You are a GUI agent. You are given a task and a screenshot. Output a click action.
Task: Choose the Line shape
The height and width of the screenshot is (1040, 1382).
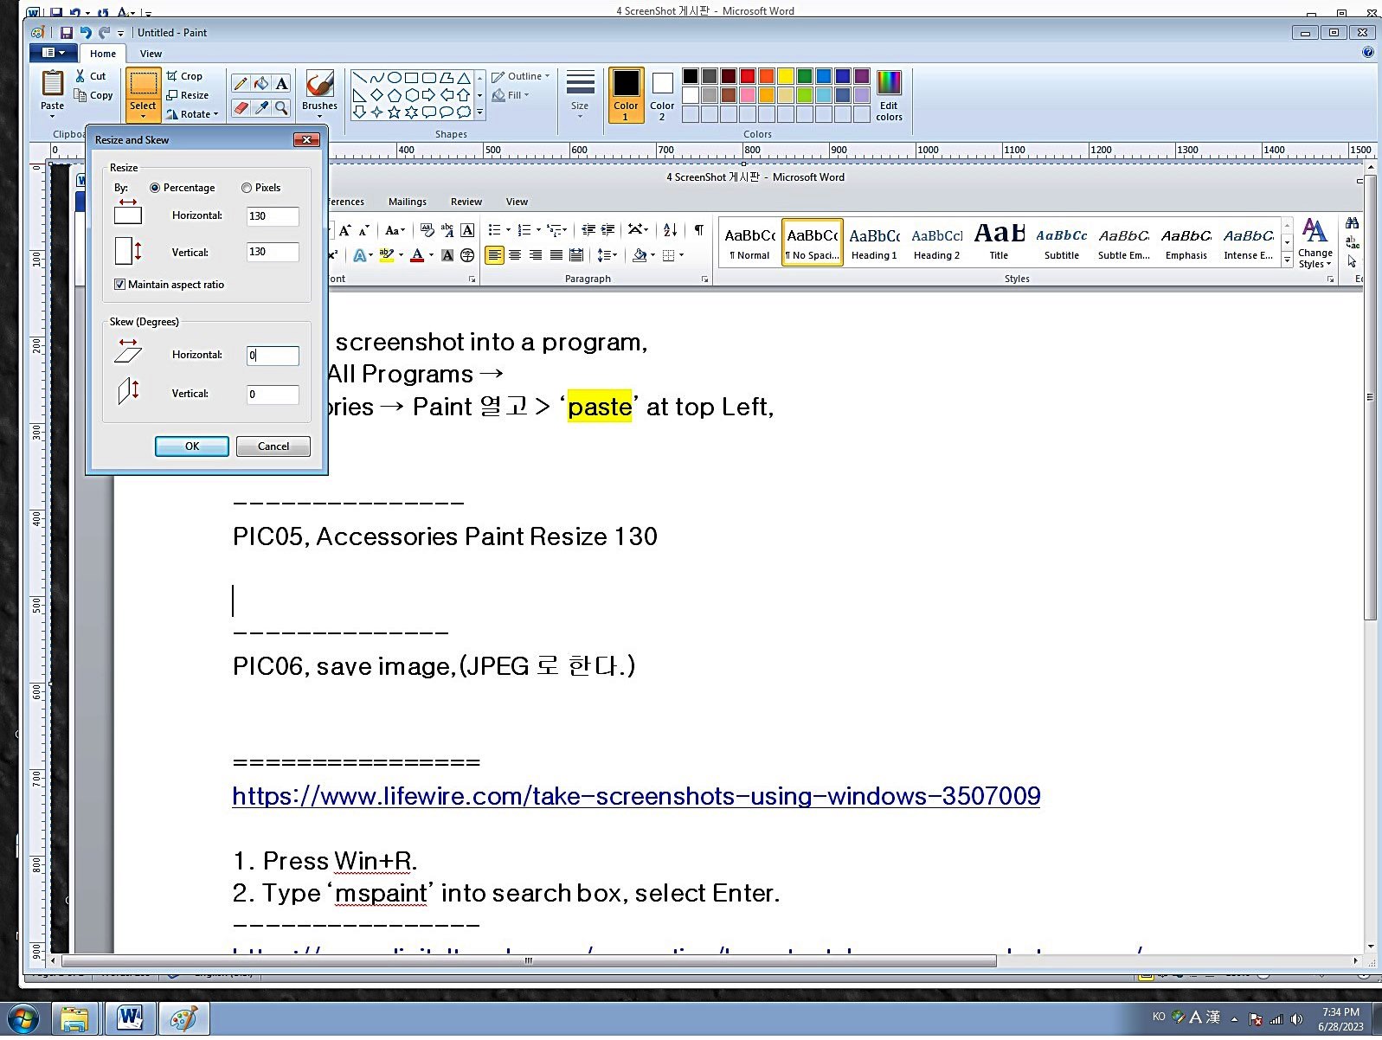click(x=359, y=78)
